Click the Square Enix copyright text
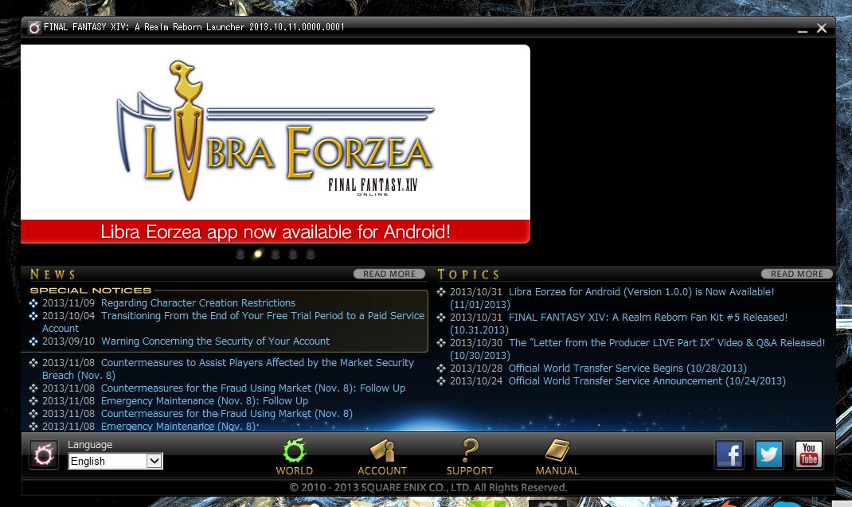The image size is (852, 507). (x=428, y=487)
